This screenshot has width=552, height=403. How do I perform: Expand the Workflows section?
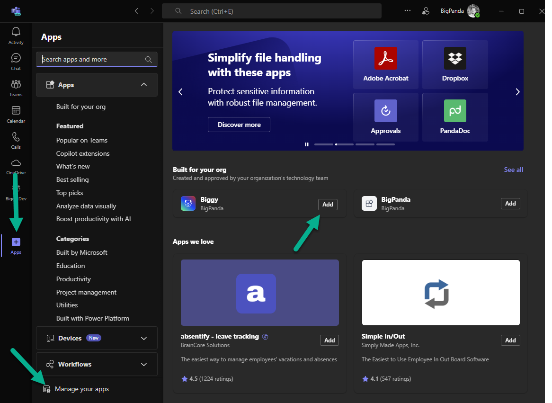point(144,364)
